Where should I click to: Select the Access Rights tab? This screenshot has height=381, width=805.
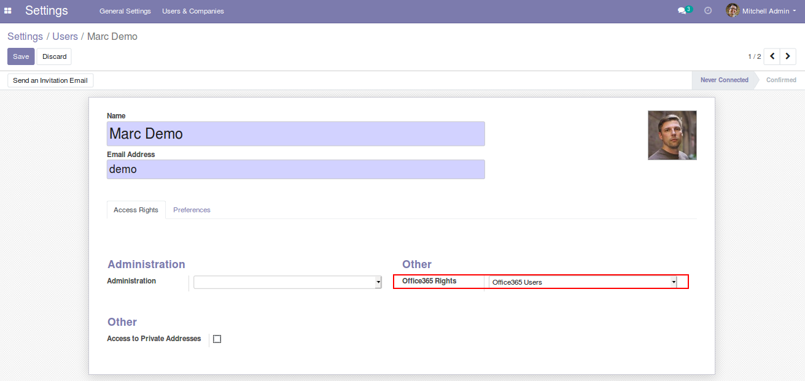coord(136,210)
